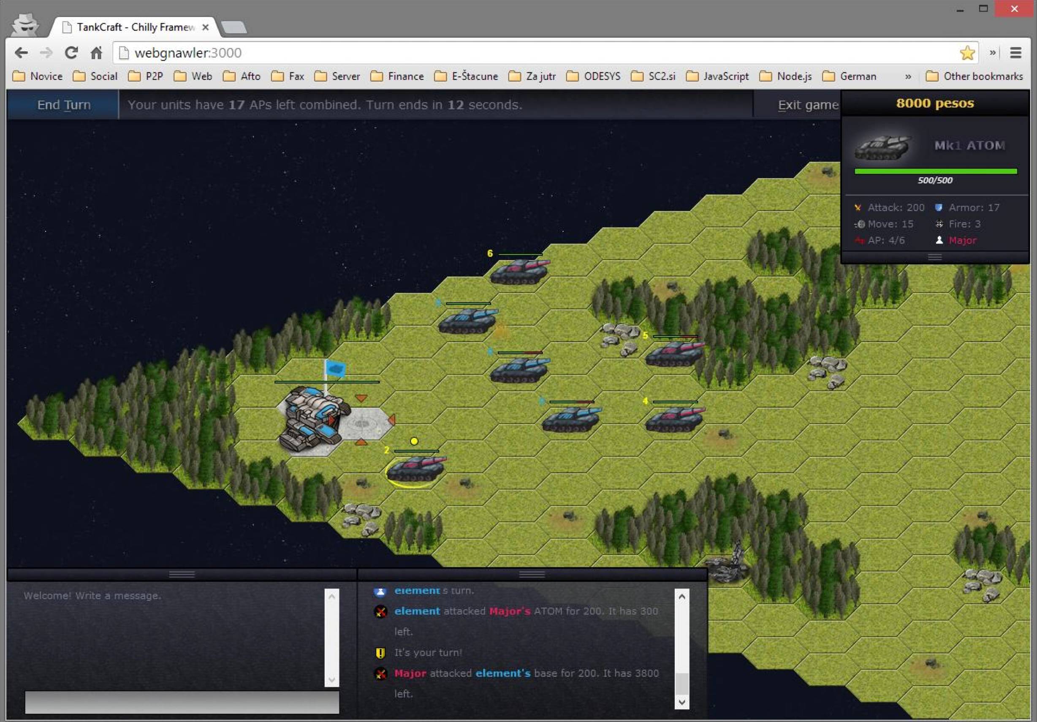Click the Attack stat crossed-swords icon
Image resolution: width=1037 pixels, height=722 pixels.
[858, 208]
